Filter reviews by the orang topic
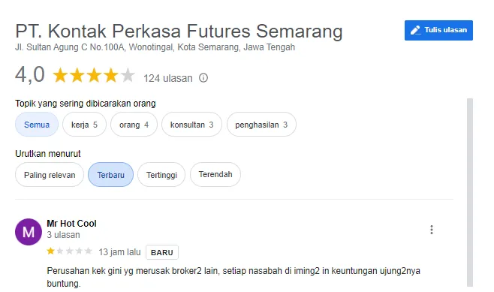Screen dimensions: 494x292 tap(134, 125)
